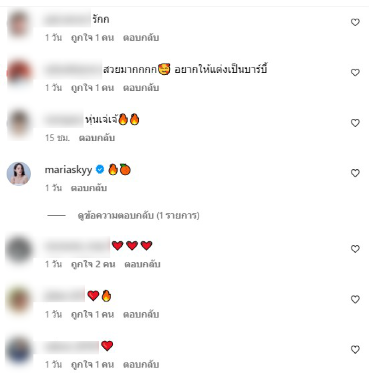Like the heart and fire emoji comment
Viewport: 369px width, 373px height.
[355, 299]
